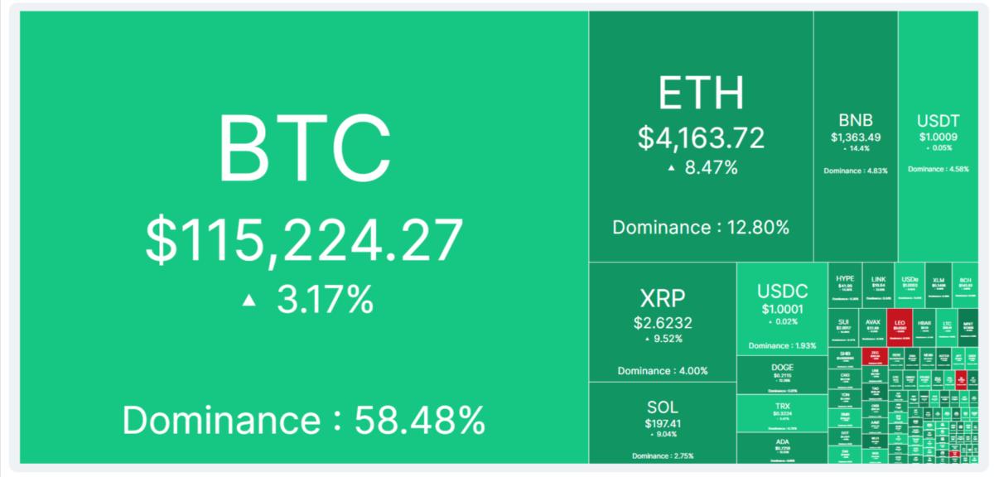Click the USDC tile
994x477 pixels.
782,309
